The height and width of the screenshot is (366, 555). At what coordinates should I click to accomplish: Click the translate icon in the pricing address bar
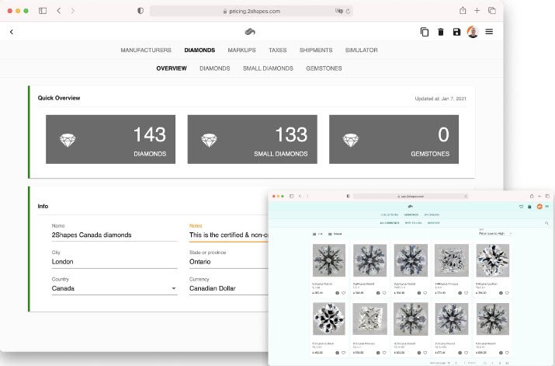338,11
